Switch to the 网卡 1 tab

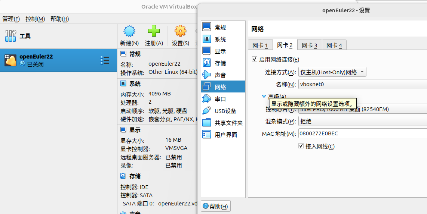coord(260,45)
